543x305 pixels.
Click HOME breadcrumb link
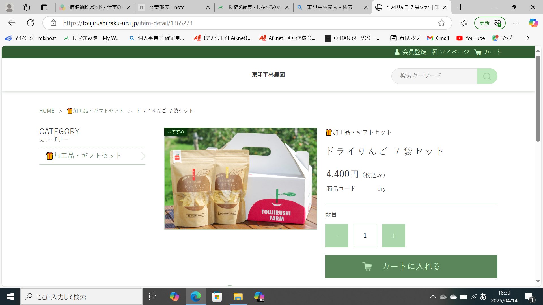[47, 111]
